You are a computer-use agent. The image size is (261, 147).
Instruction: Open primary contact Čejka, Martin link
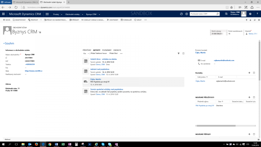200,53
